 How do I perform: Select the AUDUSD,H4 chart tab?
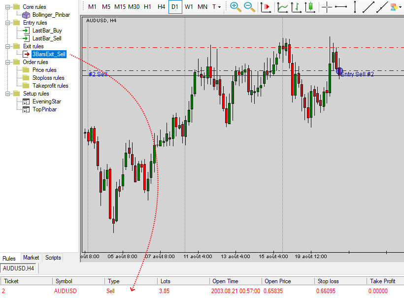18,268
